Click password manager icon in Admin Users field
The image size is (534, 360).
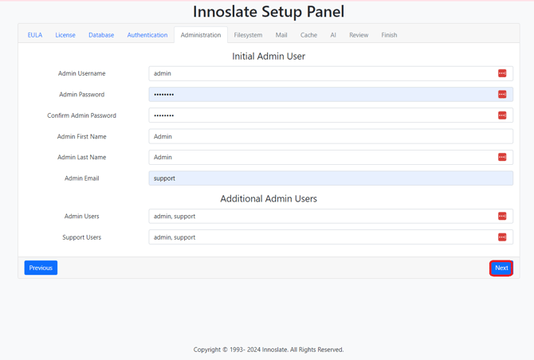coord(502,216)
